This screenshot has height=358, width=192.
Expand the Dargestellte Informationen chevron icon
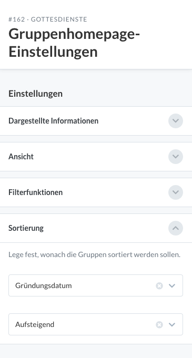tap(176, 121)
